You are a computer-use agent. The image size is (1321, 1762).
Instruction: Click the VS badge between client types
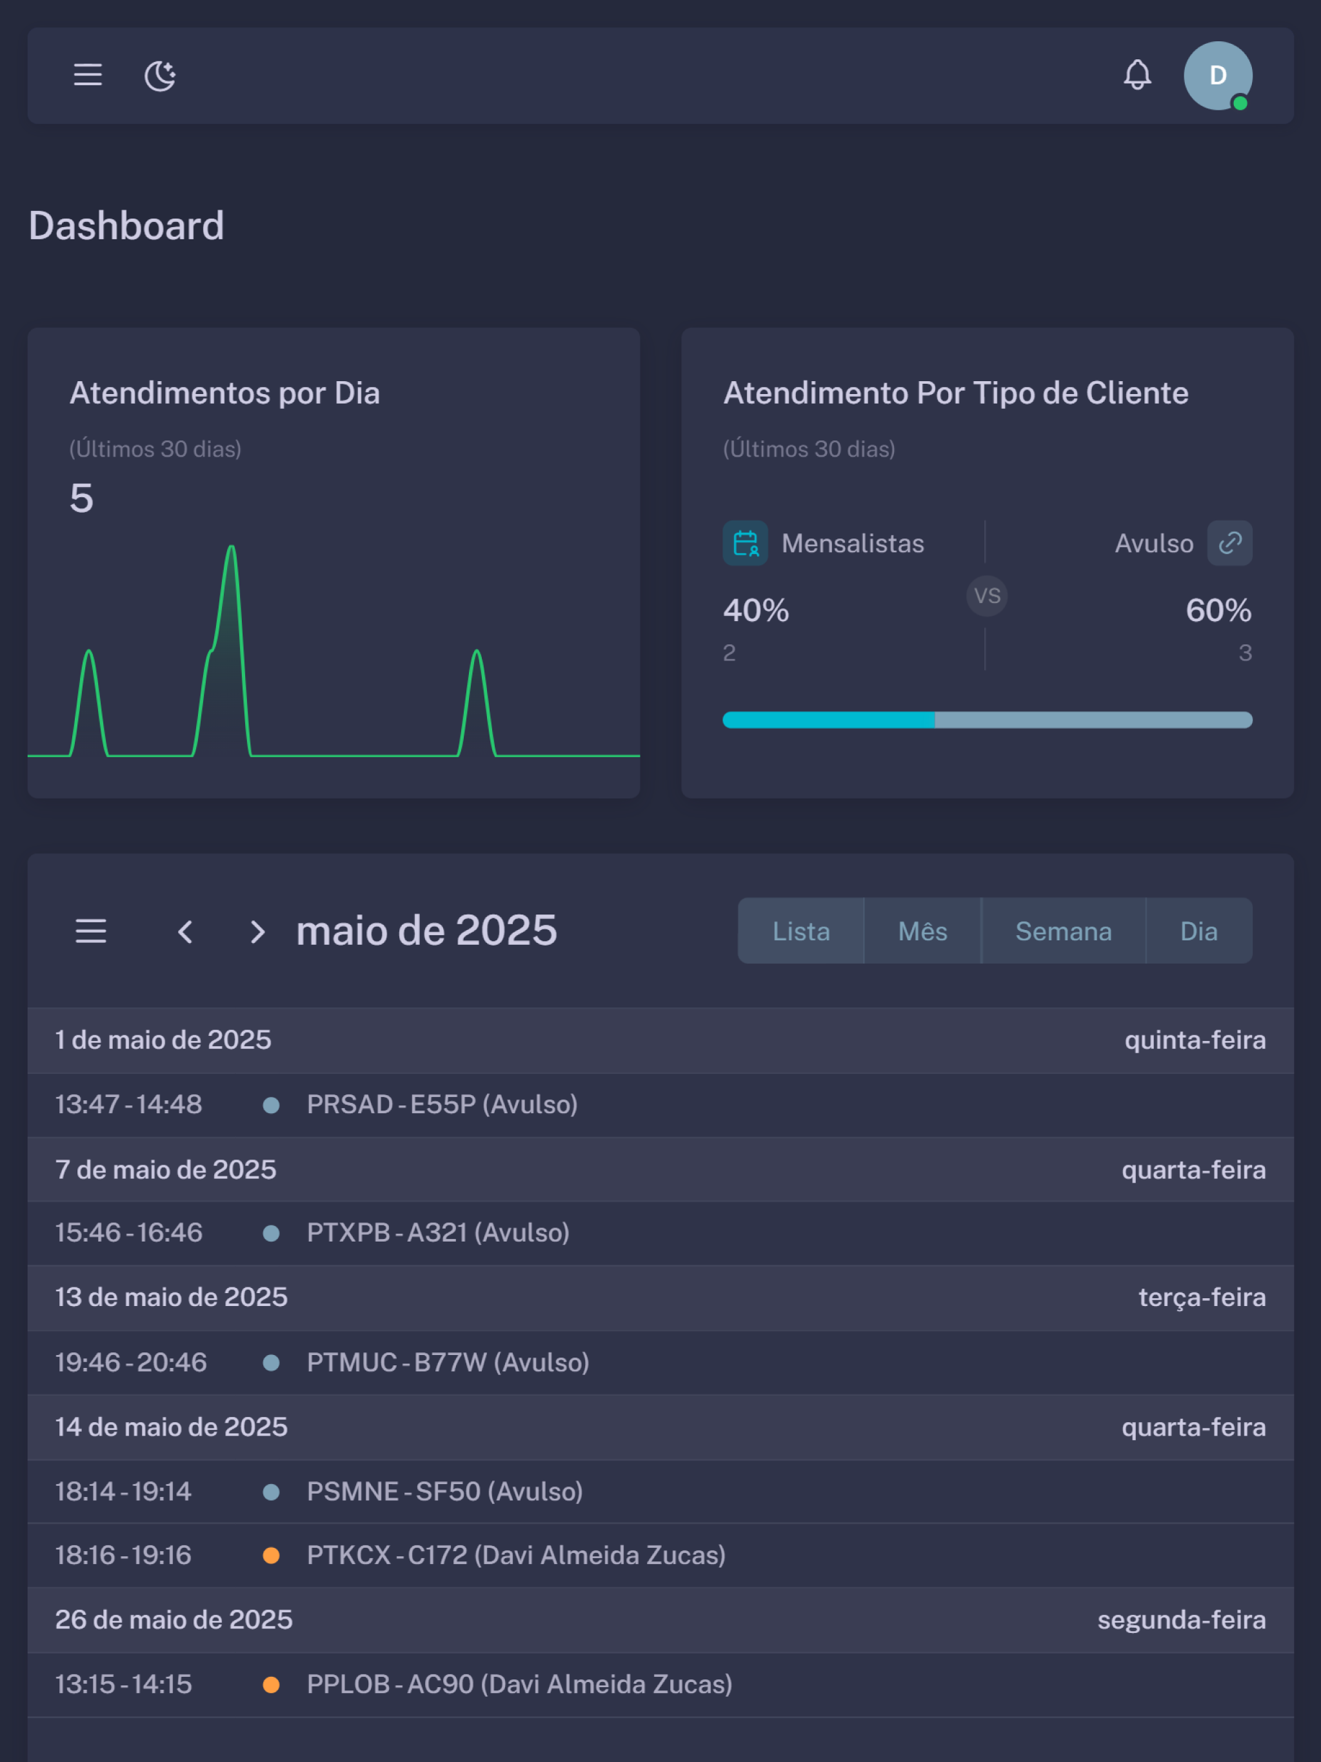click(x=987, y=596)
